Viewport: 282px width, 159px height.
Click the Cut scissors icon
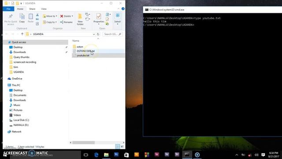37,15
